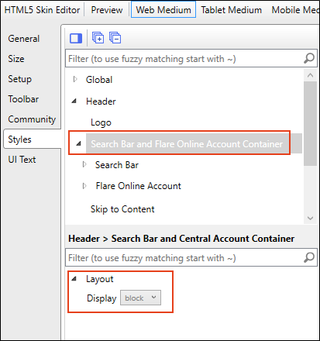The width and height of the screenshot is (320, 341).
Task: Click the magnifier in the top filter box
Action: point(309,58)
